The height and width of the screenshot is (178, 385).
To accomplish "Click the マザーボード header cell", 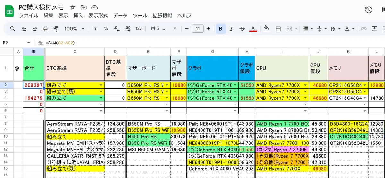I will [x=148, y=68].
